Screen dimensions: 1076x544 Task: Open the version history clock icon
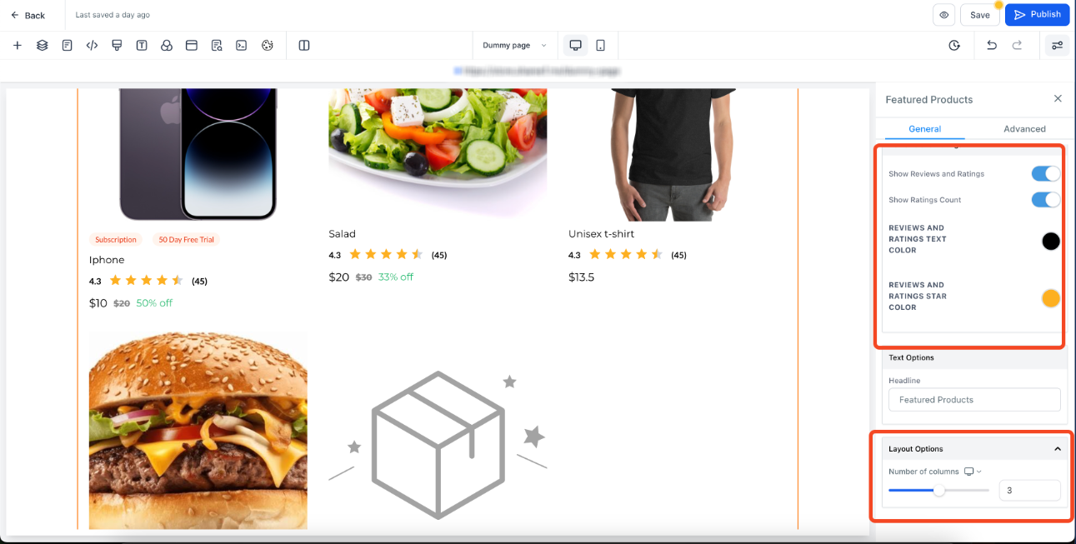tap(954, 46)
